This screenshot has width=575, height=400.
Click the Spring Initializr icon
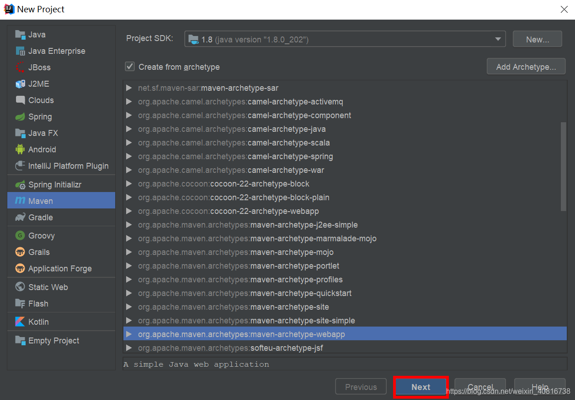pos(20,185)
